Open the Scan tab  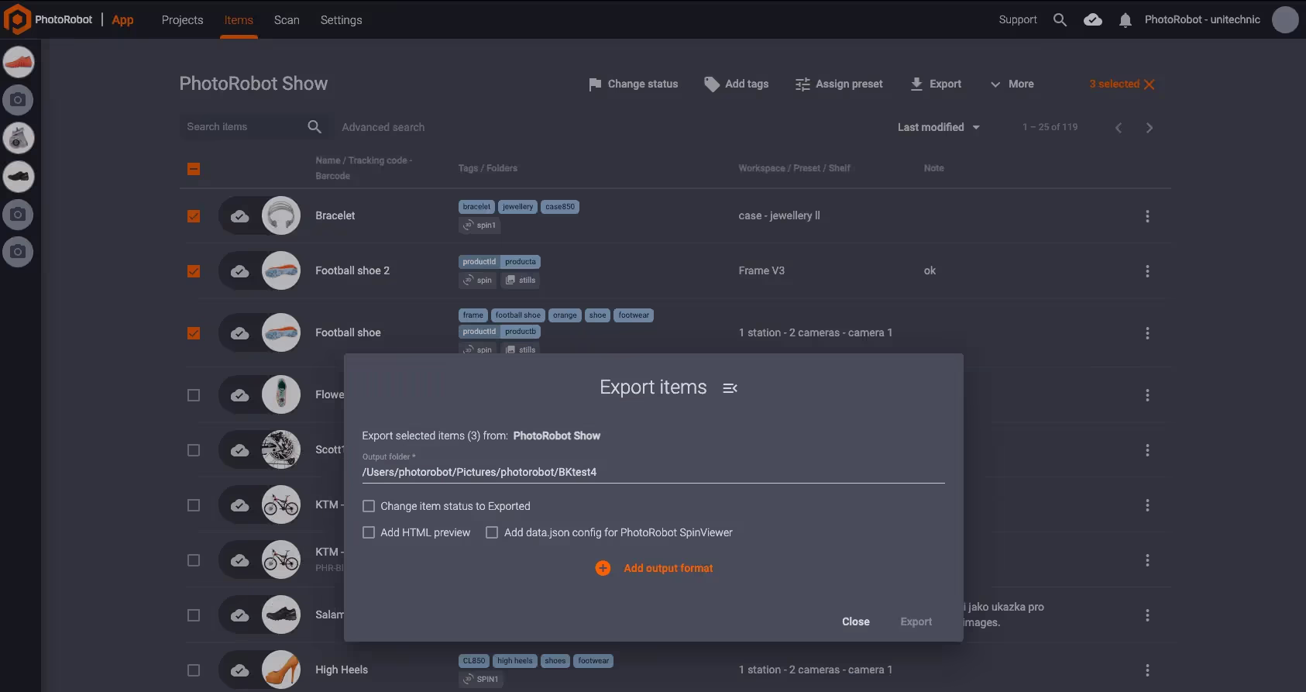pos(287,20)
